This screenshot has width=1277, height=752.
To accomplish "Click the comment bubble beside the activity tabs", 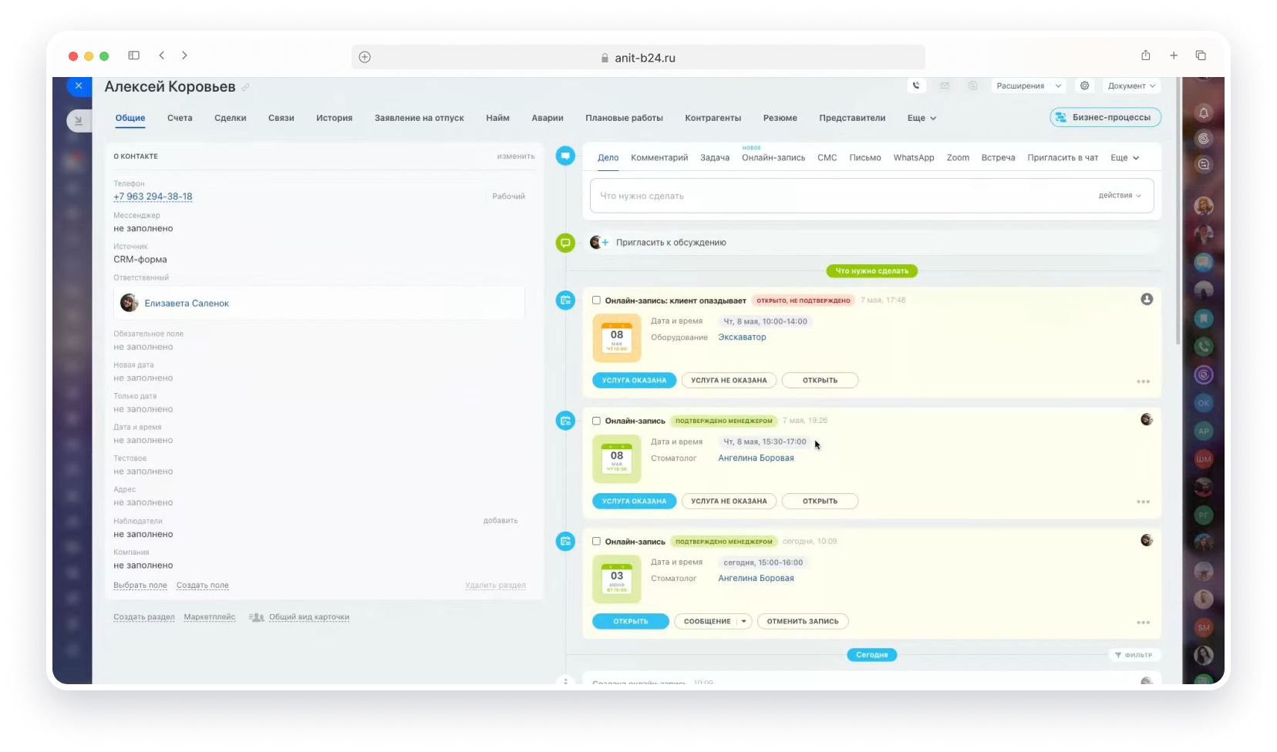I will point(565,156).
